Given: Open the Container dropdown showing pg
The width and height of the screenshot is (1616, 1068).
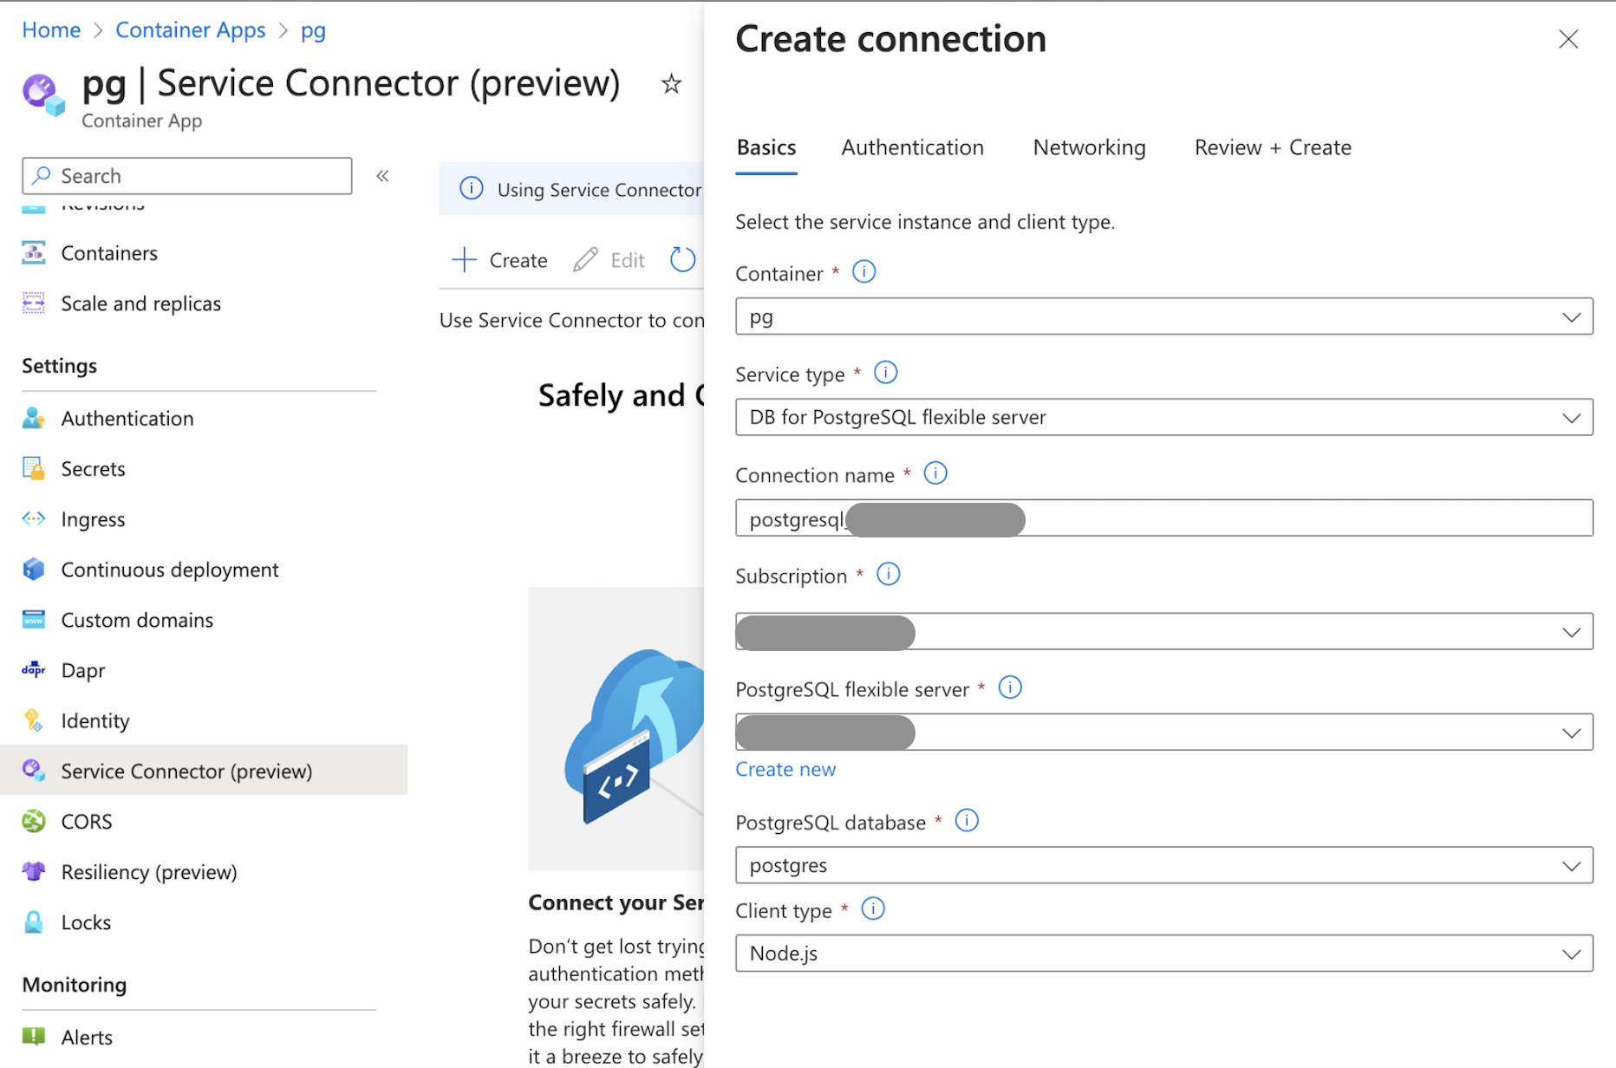Looking at the screenshot, I should click(1163, 316).
